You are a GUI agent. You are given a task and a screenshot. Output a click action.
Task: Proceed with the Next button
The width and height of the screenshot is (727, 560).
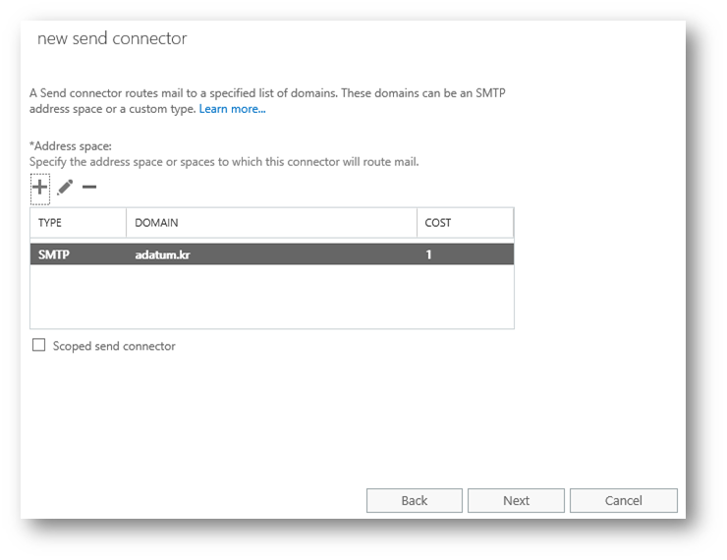pyautogui.click(x=516, y=501)
